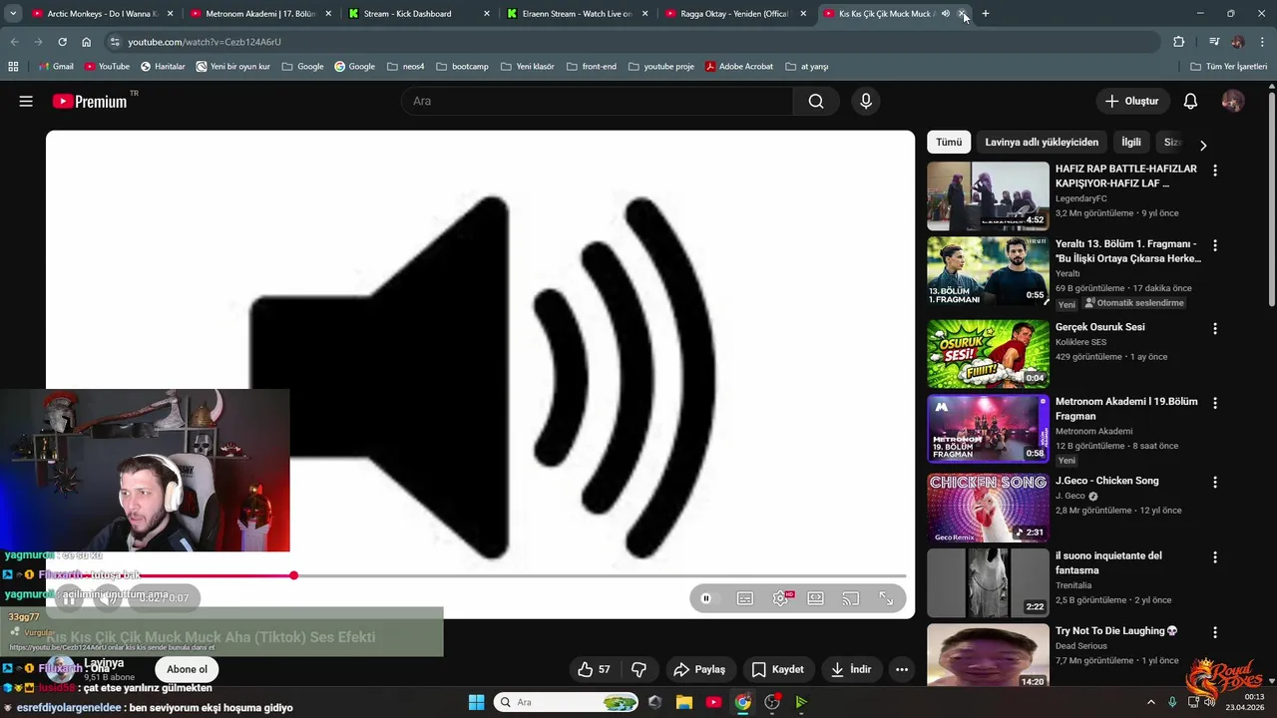Dislike the video with thumbs down
The height and width of the screenshot is (718, 1277).
pyautogui.click(x=639, y=669)
